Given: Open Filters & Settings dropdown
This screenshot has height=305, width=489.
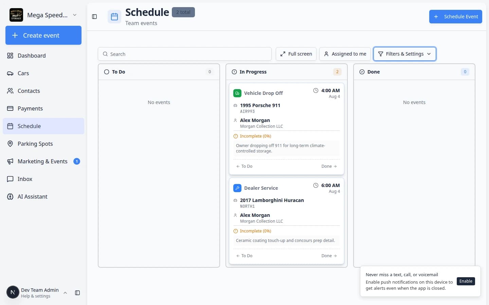Looking at the screenshot, I should pyautogui.click(x=405, y=54).
